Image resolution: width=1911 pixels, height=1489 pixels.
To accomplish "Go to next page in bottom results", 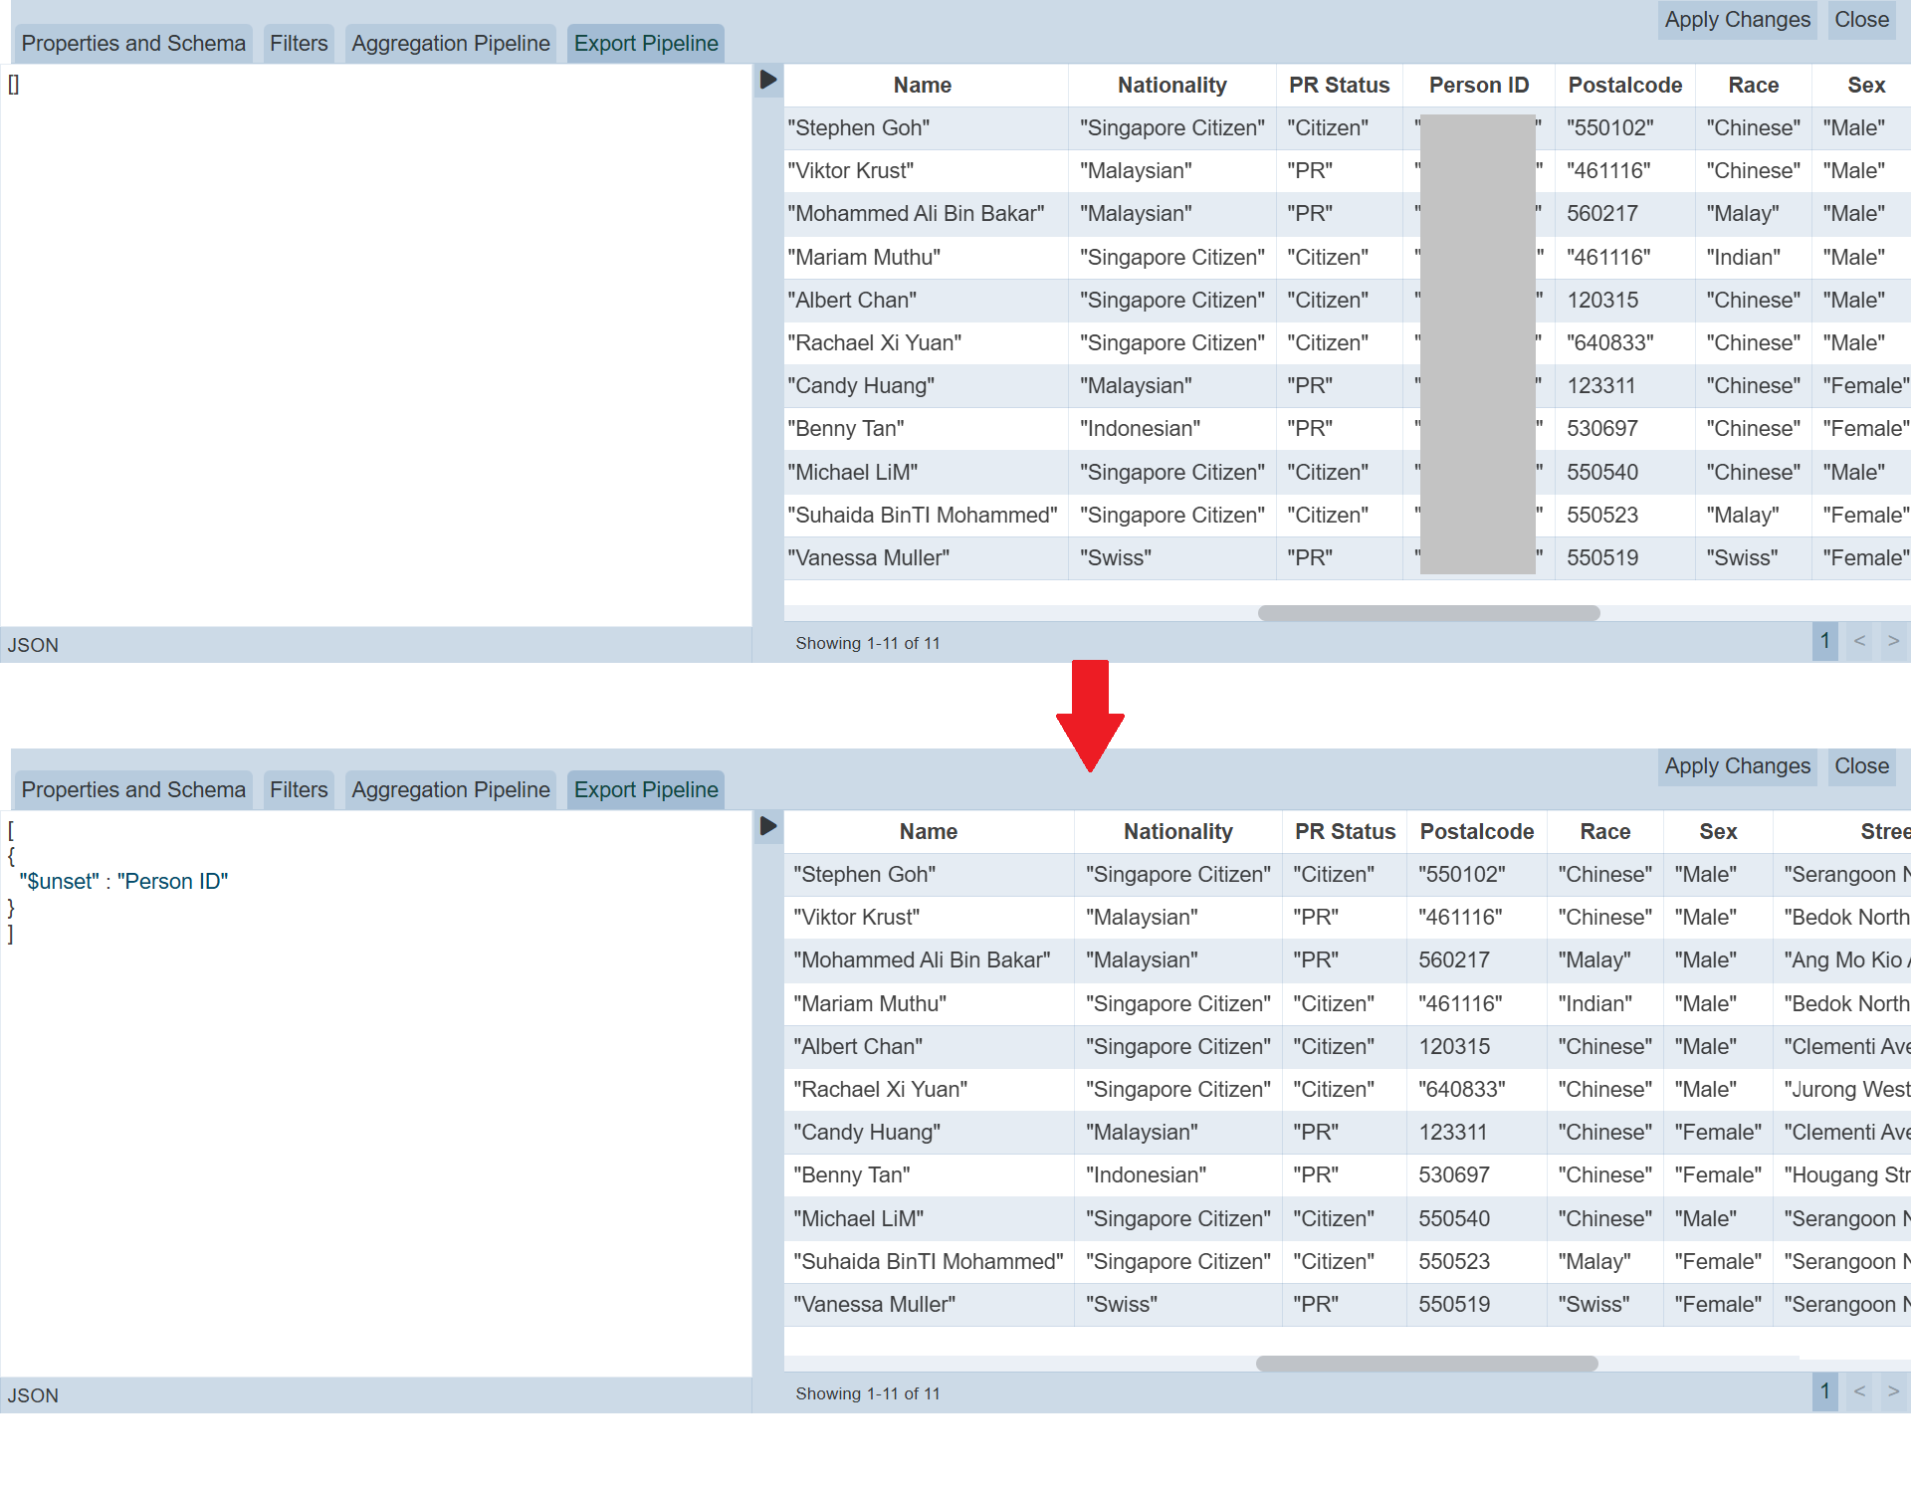I will click(1893, 1391).
